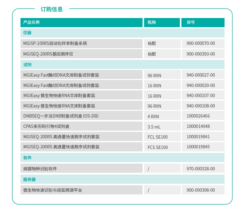
Task: Select product code 940-000029-00
Action: tap(201, 85)
